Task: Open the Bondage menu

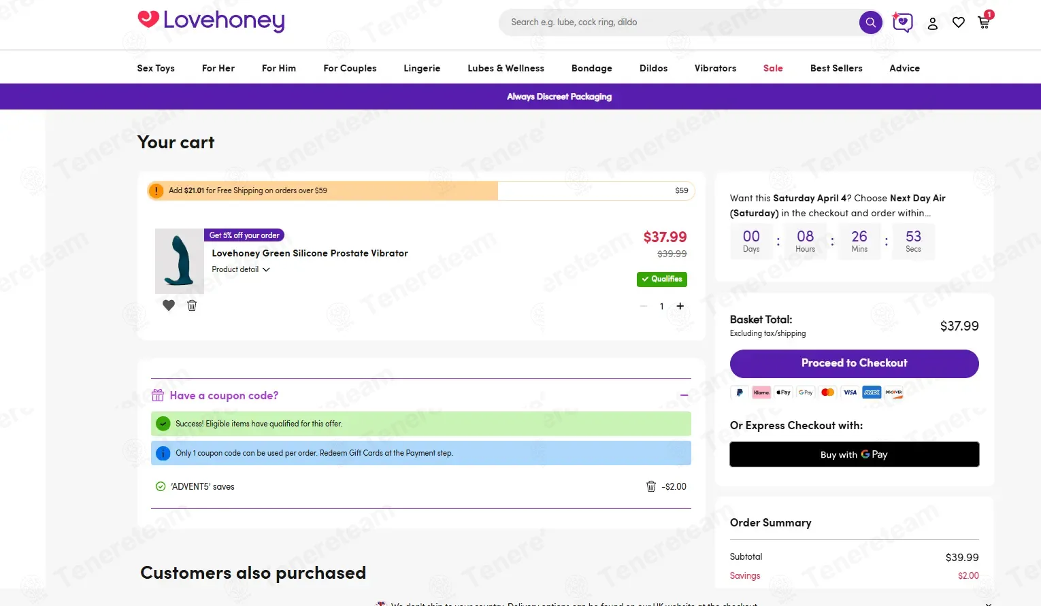Action: pyautogui.click(x=592, y=68)
